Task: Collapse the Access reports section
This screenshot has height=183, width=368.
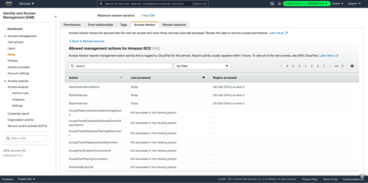Action: (x=5, y=81)
